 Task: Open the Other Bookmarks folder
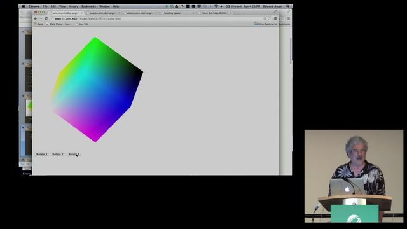point(265,24)
